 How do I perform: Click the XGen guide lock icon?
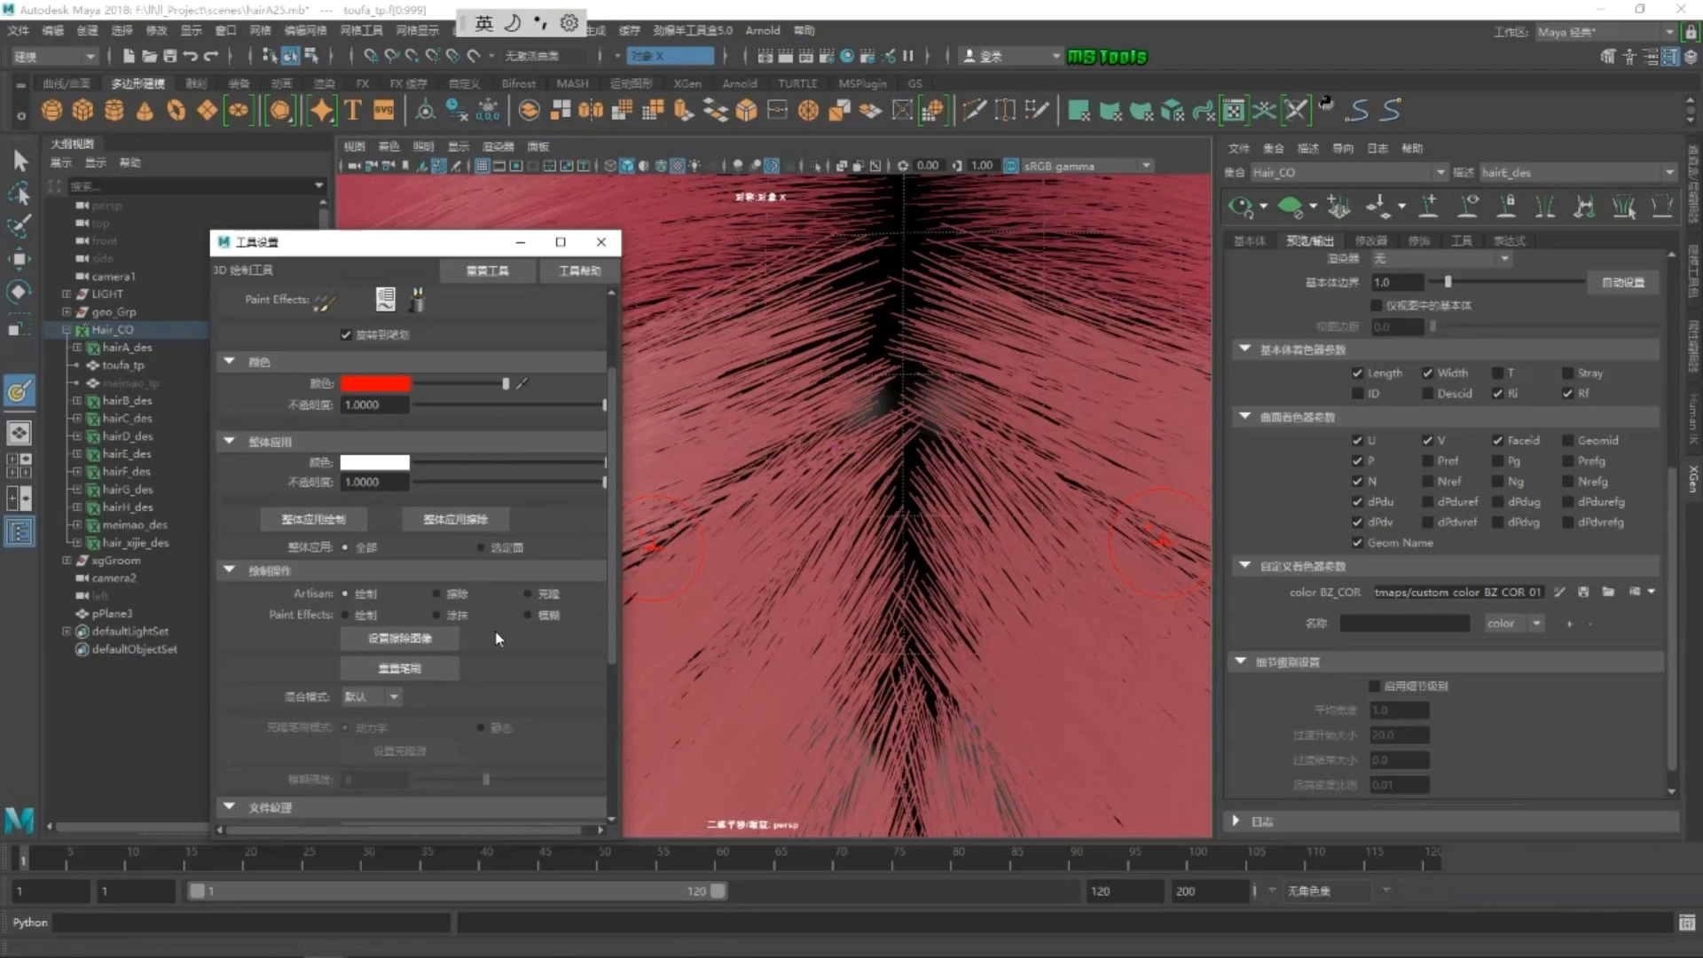(x=1506, y=208)
